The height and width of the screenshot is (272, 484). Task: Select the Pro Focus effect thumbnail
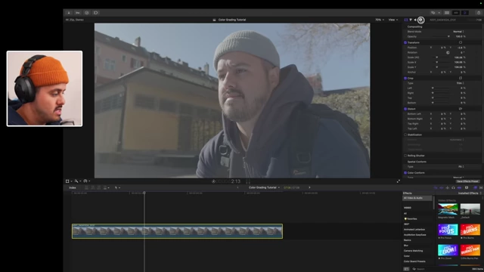click(x=448, y=230)
